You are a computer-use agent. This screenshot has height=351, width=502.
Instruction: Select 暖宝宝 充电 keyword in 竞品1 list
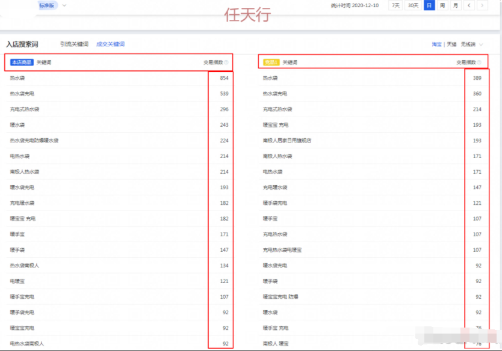point(276,125)
